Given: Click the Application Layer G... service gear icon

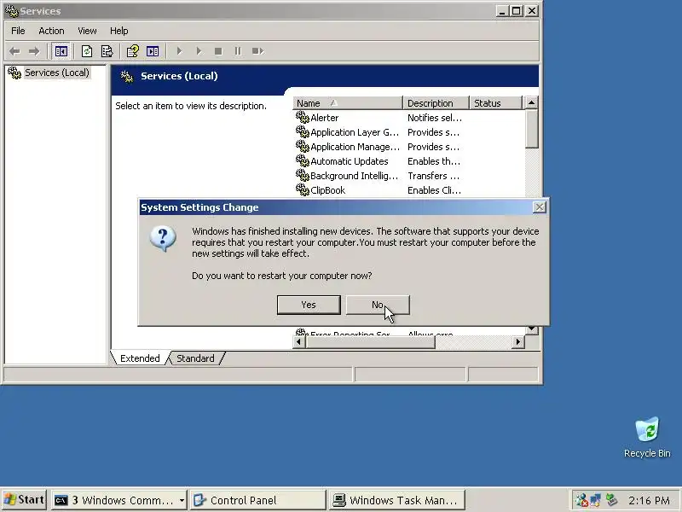Looking at the screenshot, I should point(303,131).
